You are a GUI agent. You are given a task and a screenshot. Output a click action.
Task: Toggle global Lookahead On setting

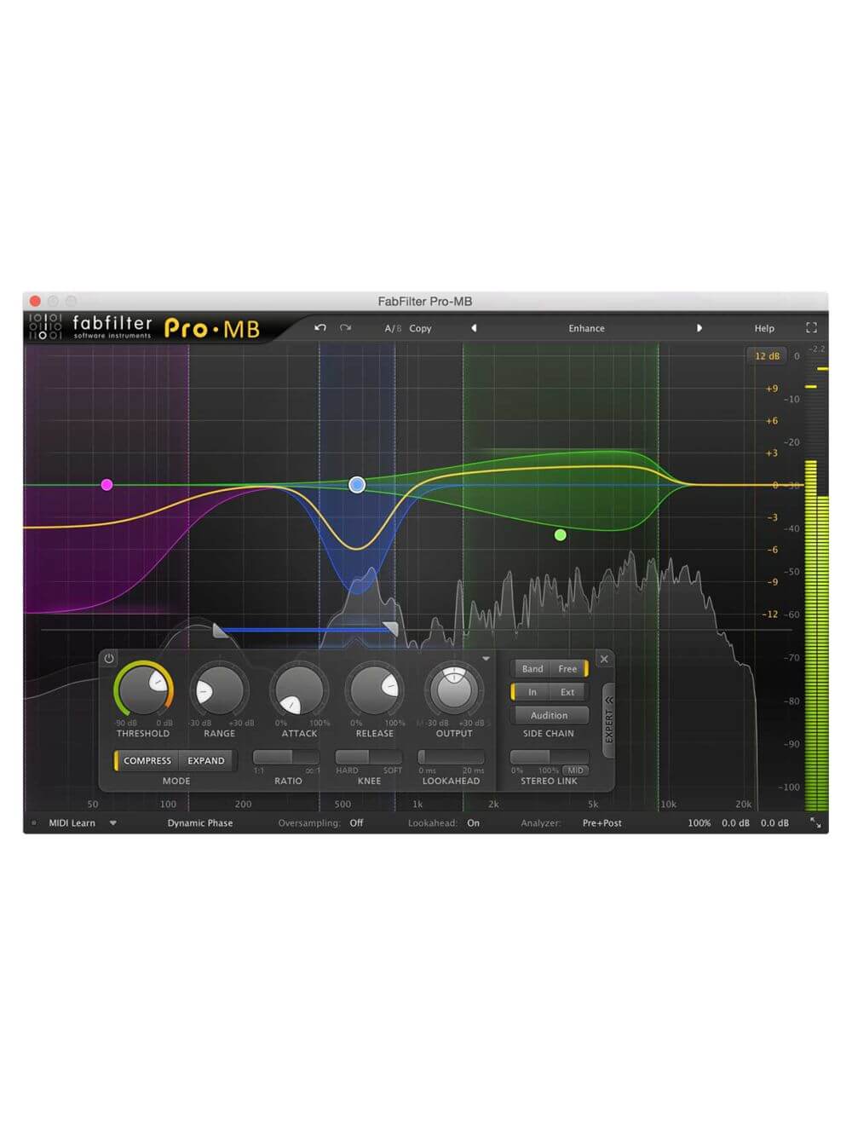pos(473,823)
